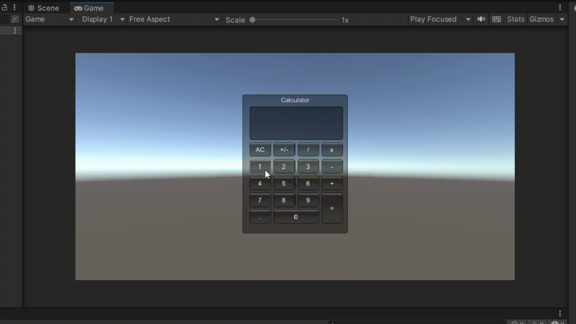Screen dimensions: 576x324
Task: Open the Free Aspect dropdown menu
Action: click(173, 19)
